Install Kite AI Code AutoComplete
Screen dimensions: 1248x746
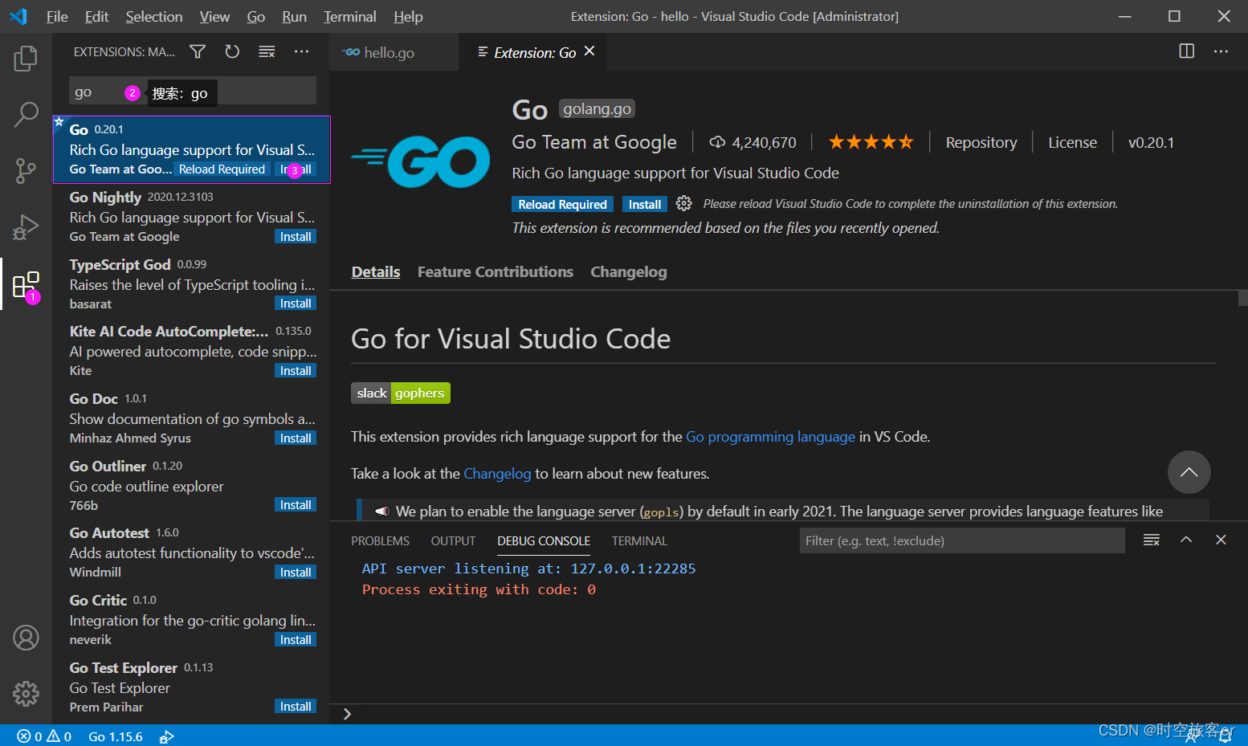pyautogui.click(x=296, y=371)
